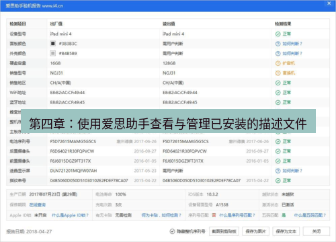Image resolution: width=336 pixels, height=242 pixels.
Task: Toggle the 隐藏整机序列号 checkbox
Action: (172, 231)
